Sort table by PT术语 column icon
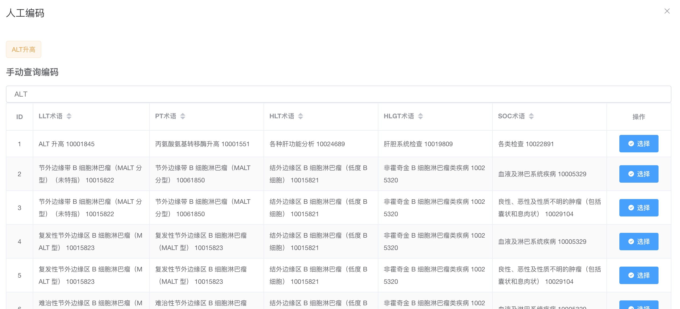Screen dimensions: 680x309 (183, 116)
